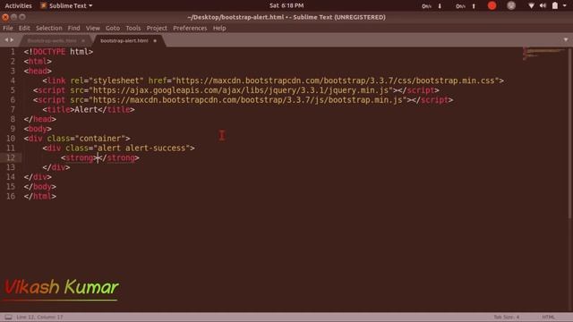Click the closing body tag

(39, 187)
